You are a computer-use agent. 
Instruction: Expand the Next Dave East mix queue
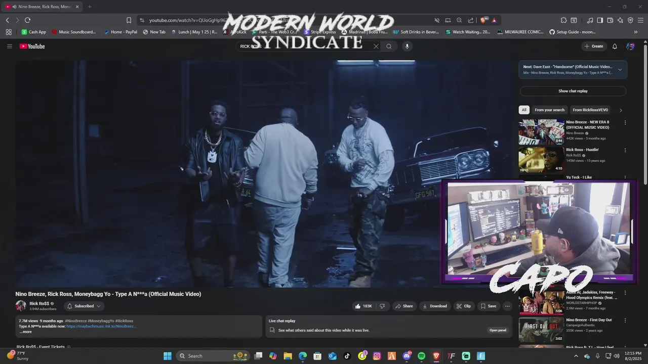[620, 70]
